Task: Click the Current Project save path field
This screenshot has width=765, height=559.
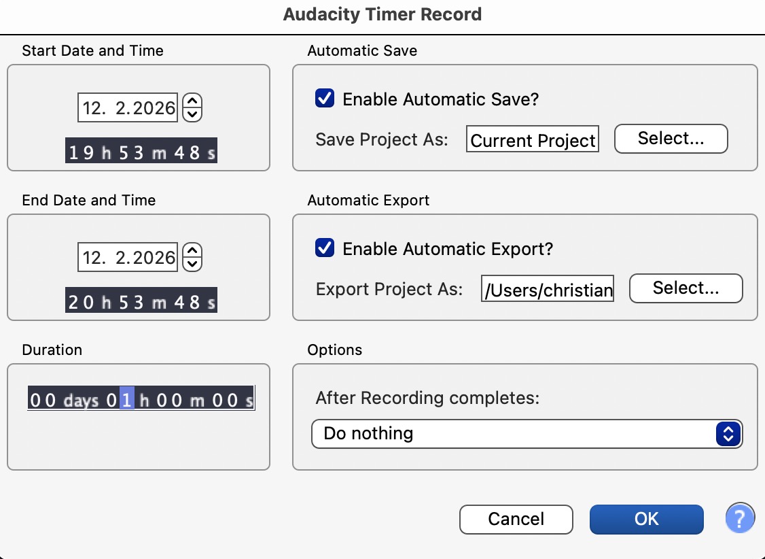Action: 533,140
